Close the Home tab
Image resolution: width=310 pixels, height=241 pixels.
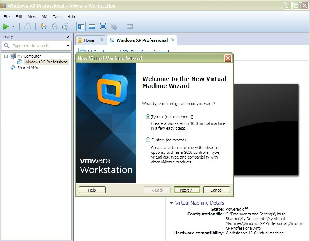101,40
